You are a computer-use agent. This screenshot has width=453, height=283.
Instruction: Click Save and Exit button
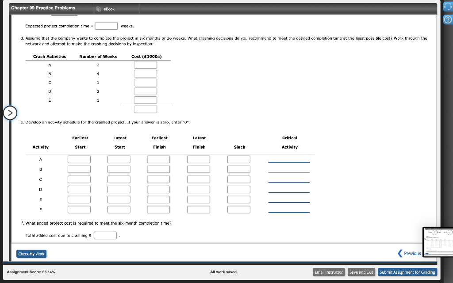[x=361, y=272]
